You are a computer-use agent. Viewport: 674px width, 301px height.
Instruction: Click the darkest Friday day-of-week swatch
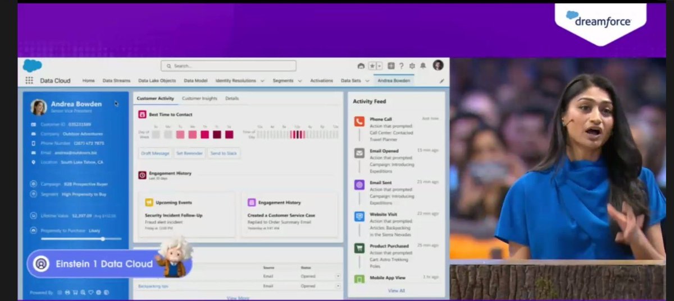pyautogui.click(x=217, y=135)
